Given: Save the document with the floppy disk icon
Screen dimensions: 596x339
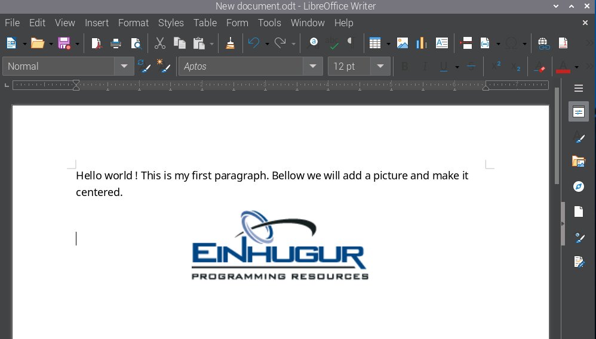Looking at the screenshot, I should coord(64,43).
